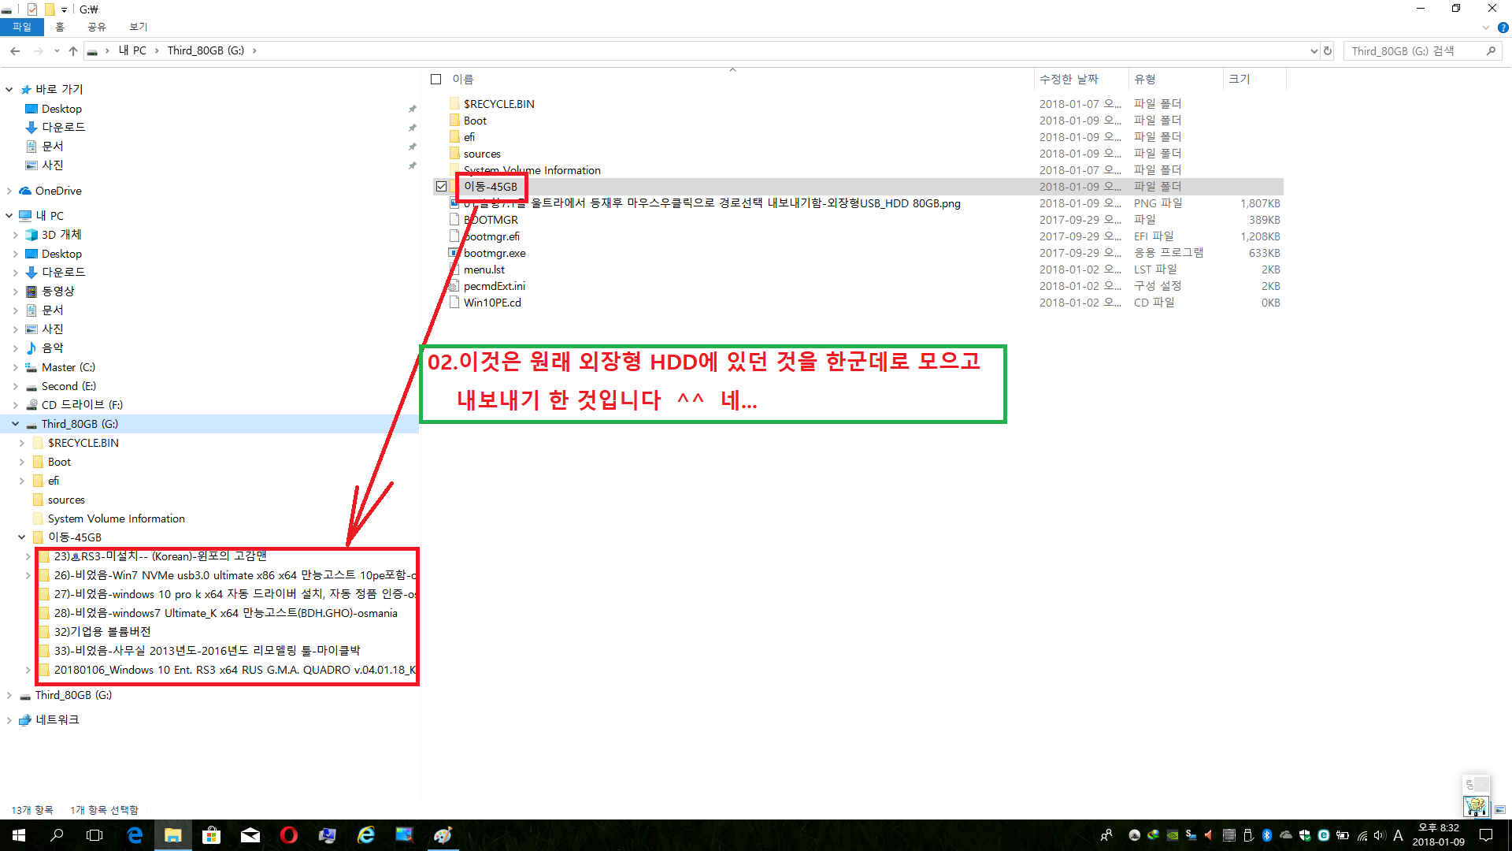Open Microsoft Store from taskbar
The height and width of the screenshot is (851, 1512).
(x=211, y=835)
